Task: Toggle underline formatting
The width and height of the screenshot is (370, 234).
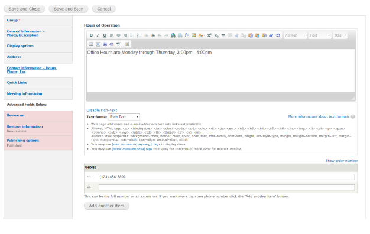Action: click(105, 35)
